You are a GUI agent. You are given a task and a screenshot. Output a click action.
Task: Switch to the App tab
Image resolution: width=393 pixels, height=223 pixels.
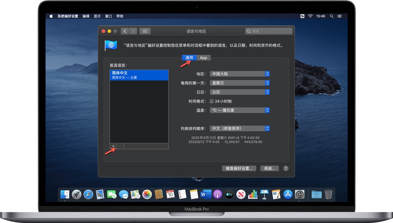(x=204, y=58)
